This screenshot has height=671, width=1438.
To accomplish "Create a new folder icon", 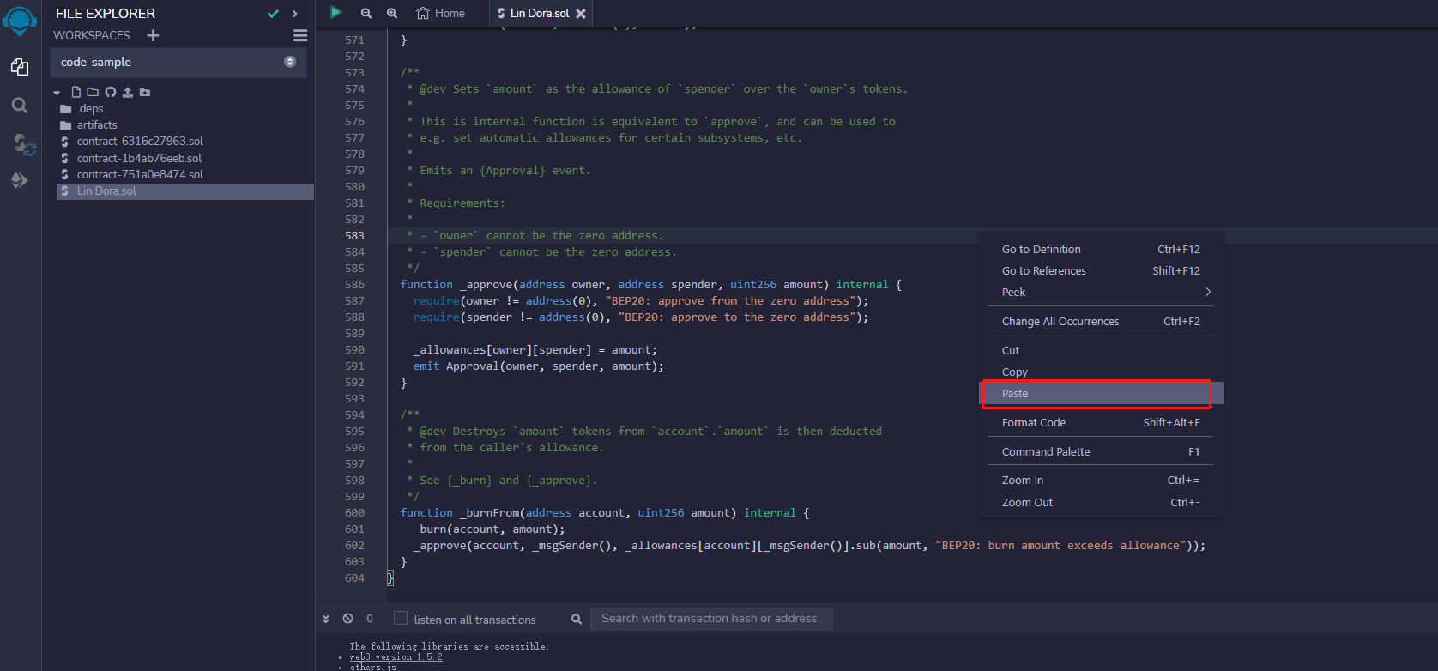I will pyautogui.click(x=93, y=92).
